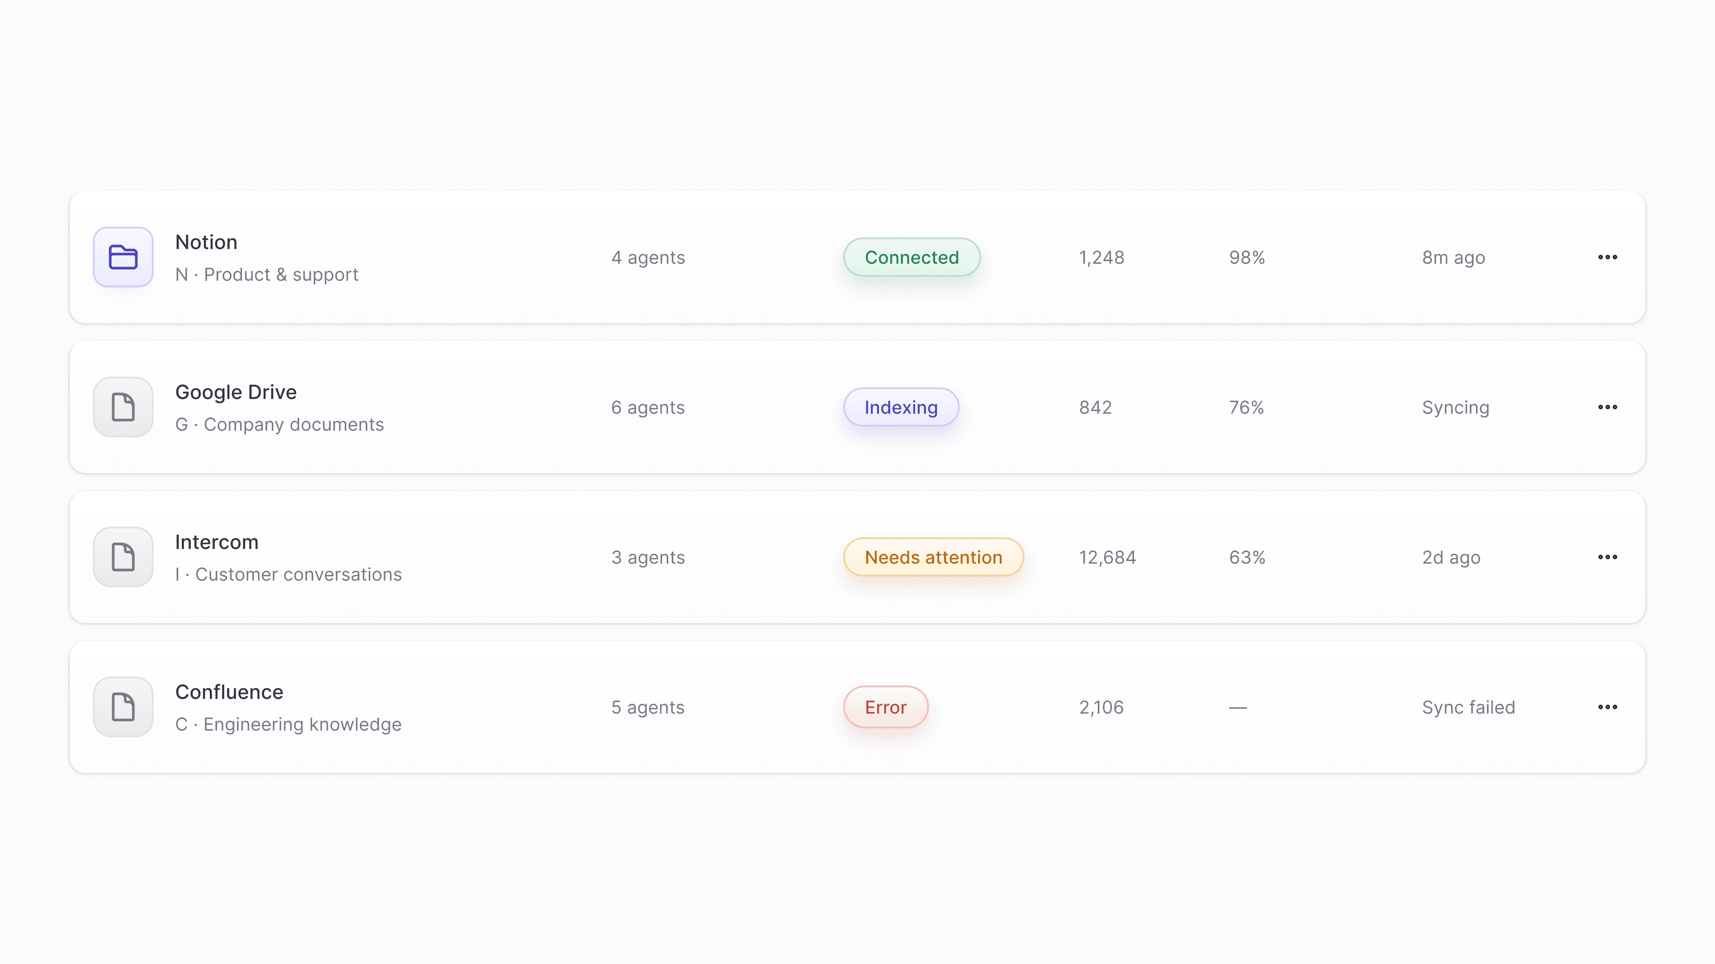
Task: Open the three-dot menu for Google Drive
Action: pyautogui.click(x=1607, y=407)
